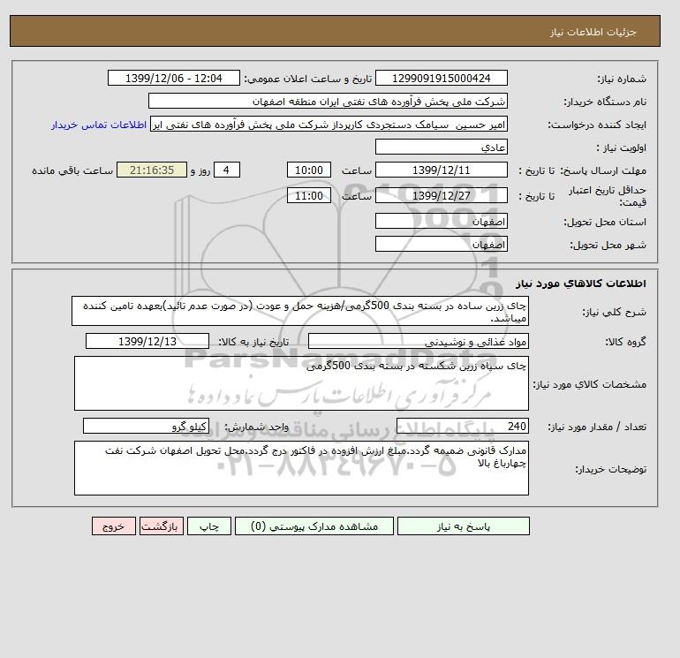
Task: Click the پاسخ به نیاز button
Action: coord(463,526)
